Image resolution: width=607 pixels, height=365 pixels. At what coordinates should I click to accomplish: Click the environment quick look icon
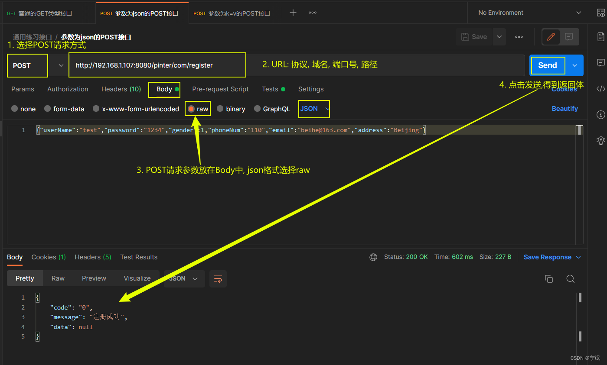(600, 13)
